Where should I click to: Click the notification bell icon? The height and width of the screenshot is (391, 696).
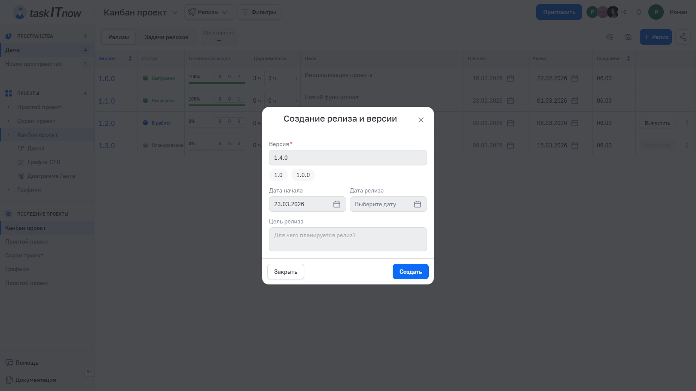pyautogui.click(x=639, y=12)
